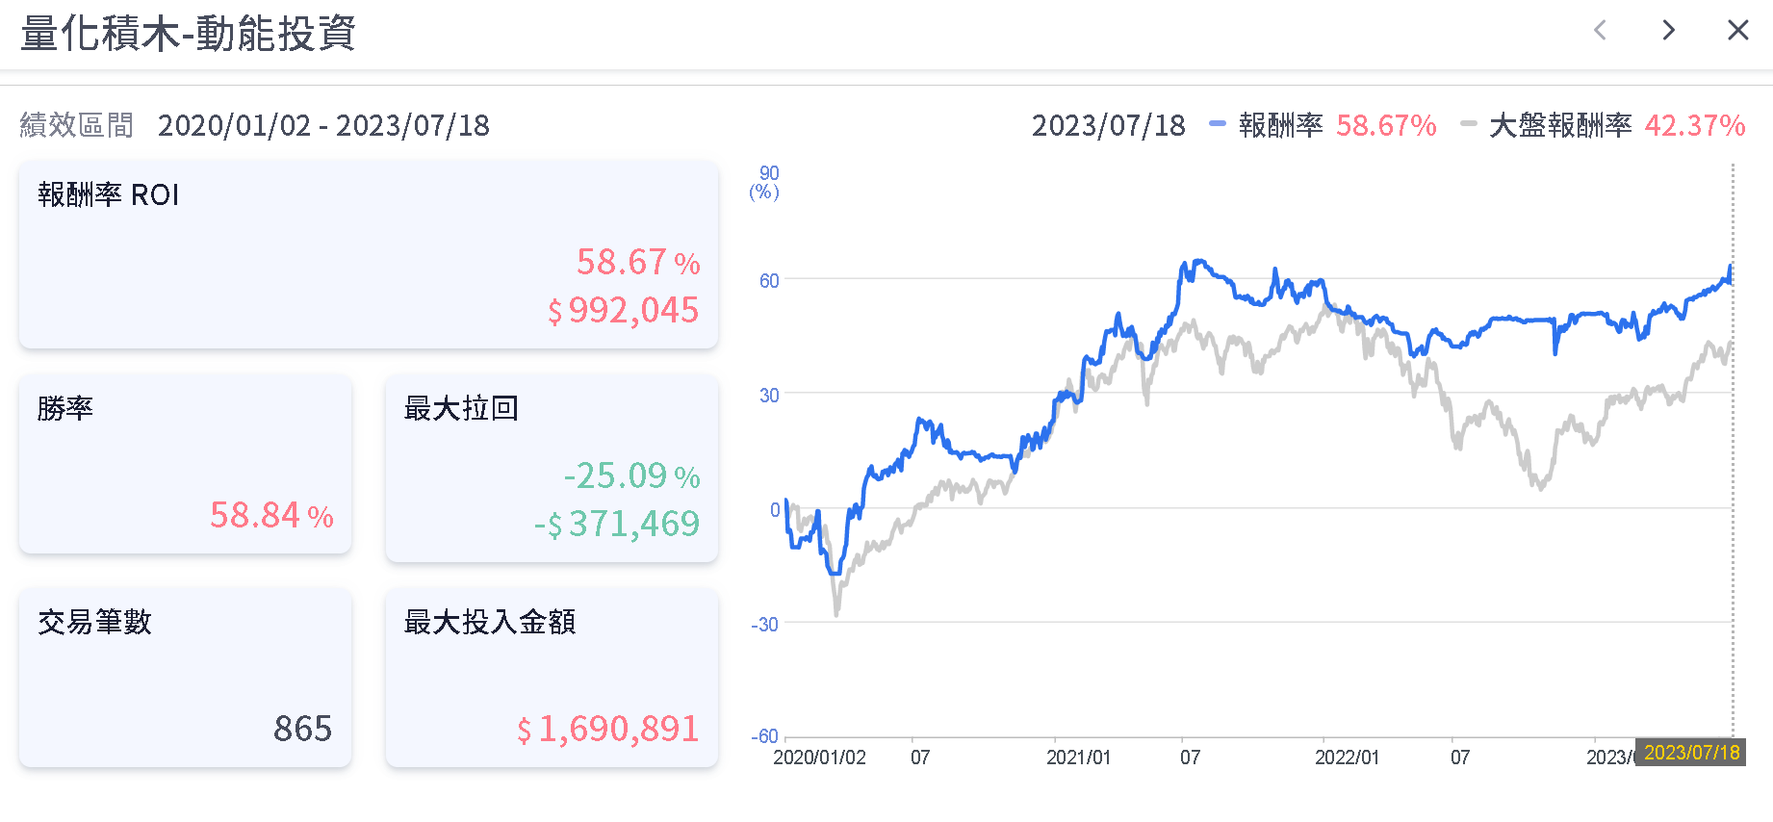Click the $992,045 profit amount

[x=624, y=311]
